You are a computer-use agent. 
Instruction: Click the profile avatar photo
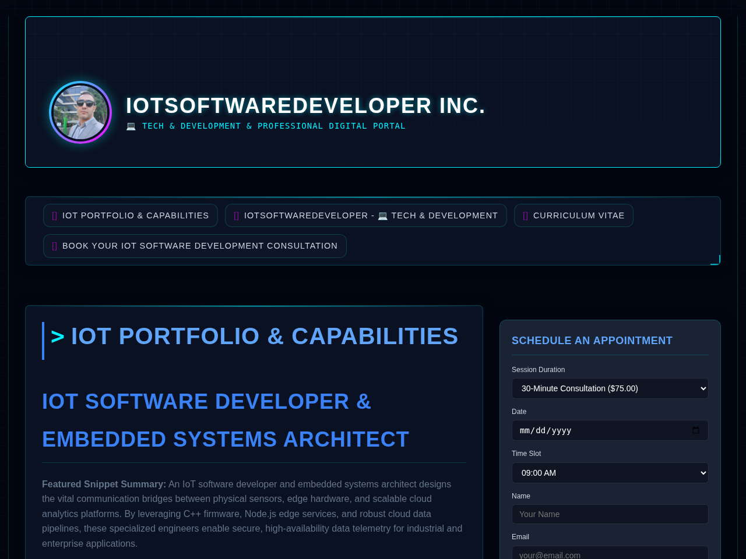tap(80, 112)
